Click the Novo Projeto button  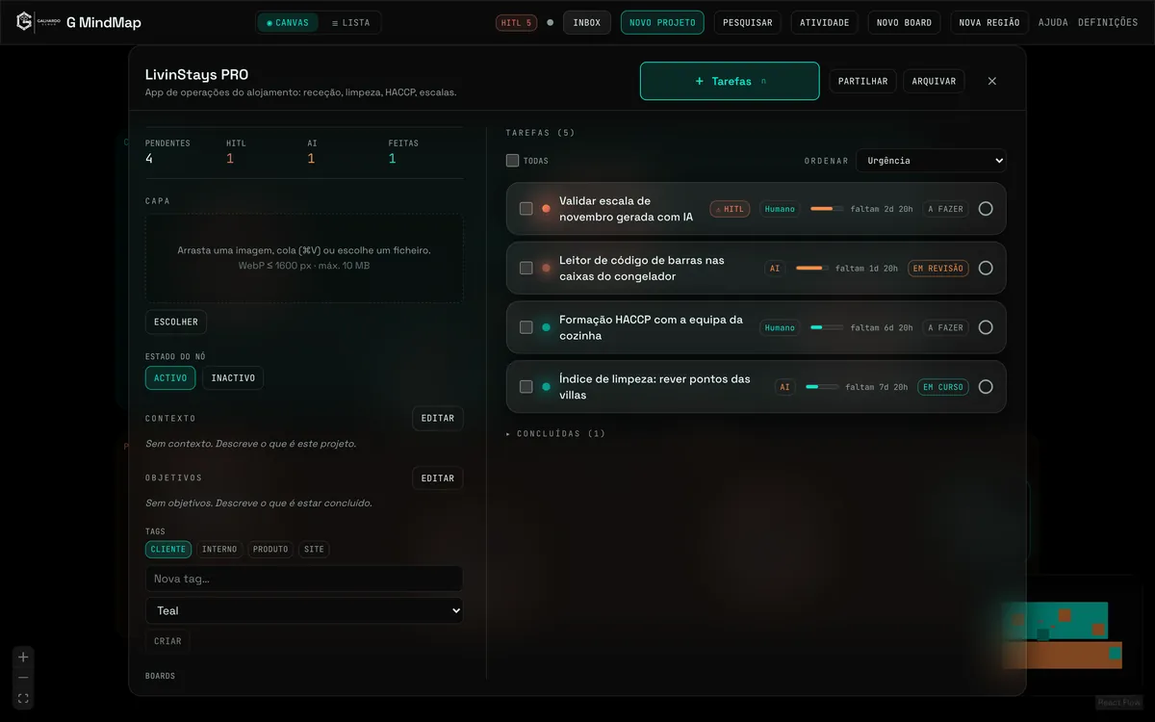point(662,22)
